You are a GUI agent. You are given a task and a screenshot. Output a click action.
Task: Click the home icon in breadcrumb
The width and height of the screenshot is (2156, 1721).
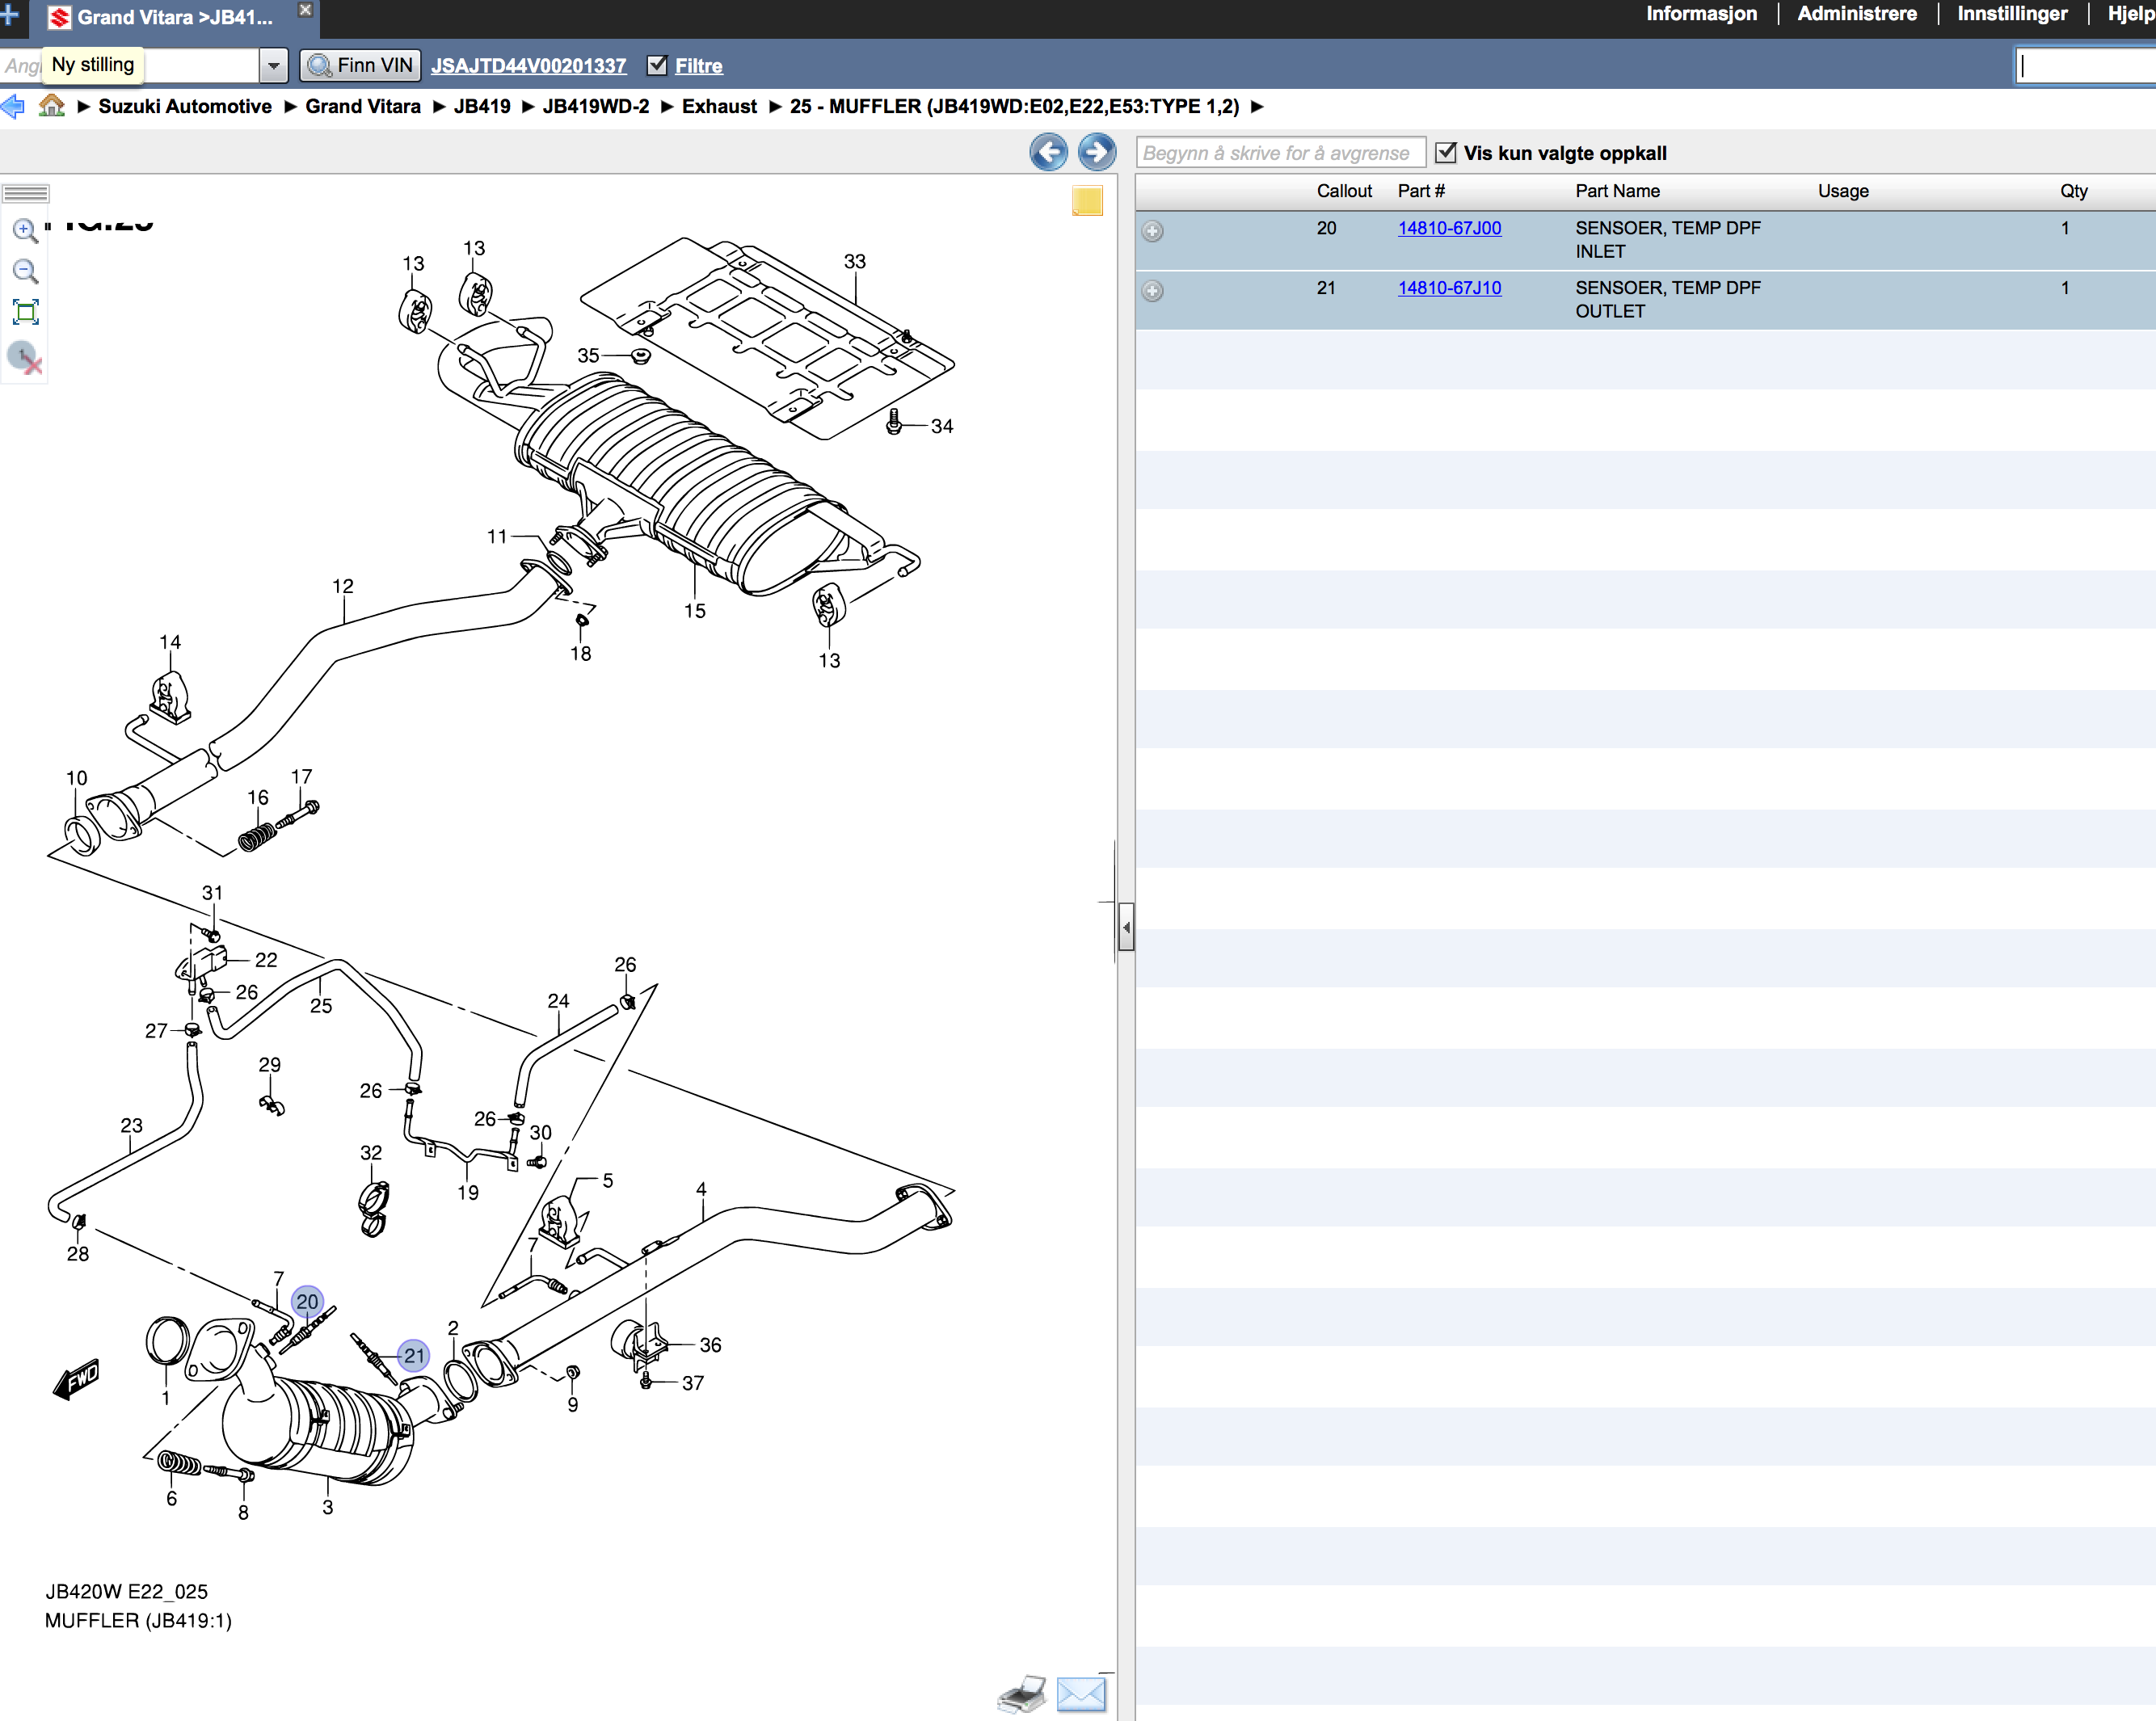51,106
